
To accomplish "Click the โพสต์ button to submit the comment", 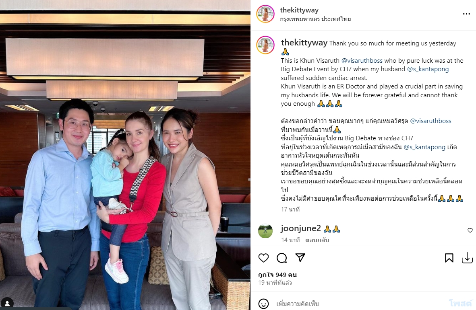I will point(461,303).
